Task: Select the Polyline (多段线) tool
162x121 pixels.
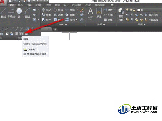Action: [11, 13]
